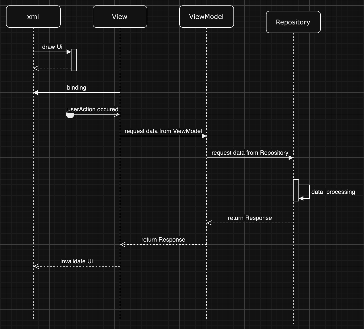Click the 'binding' text label
364x329 pixels.
click(x=76, y=87)
